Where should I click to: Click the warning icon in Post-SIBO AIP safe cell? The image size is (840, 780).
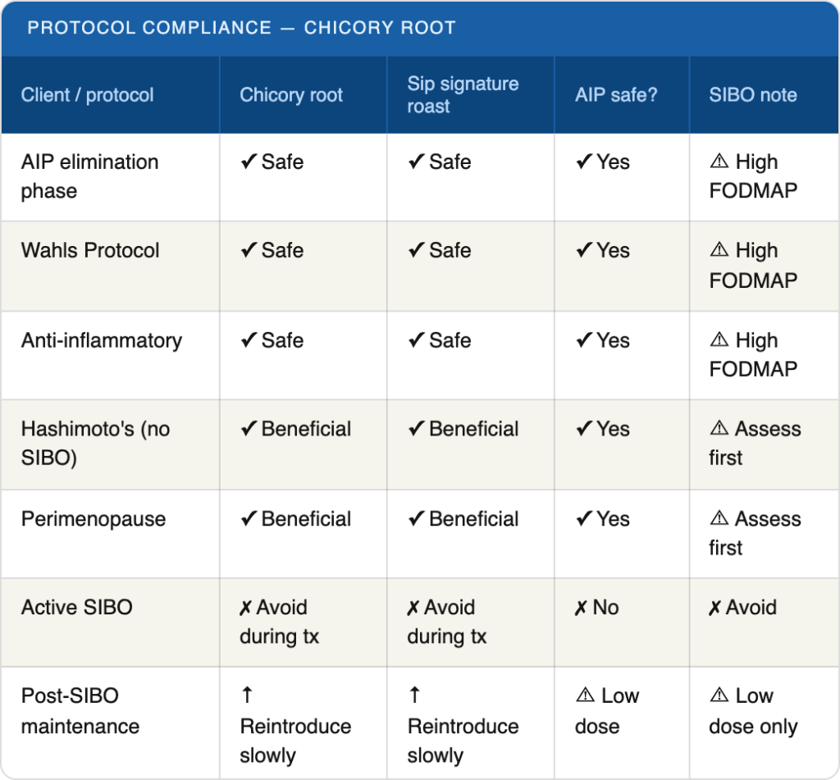coord(584,696)
